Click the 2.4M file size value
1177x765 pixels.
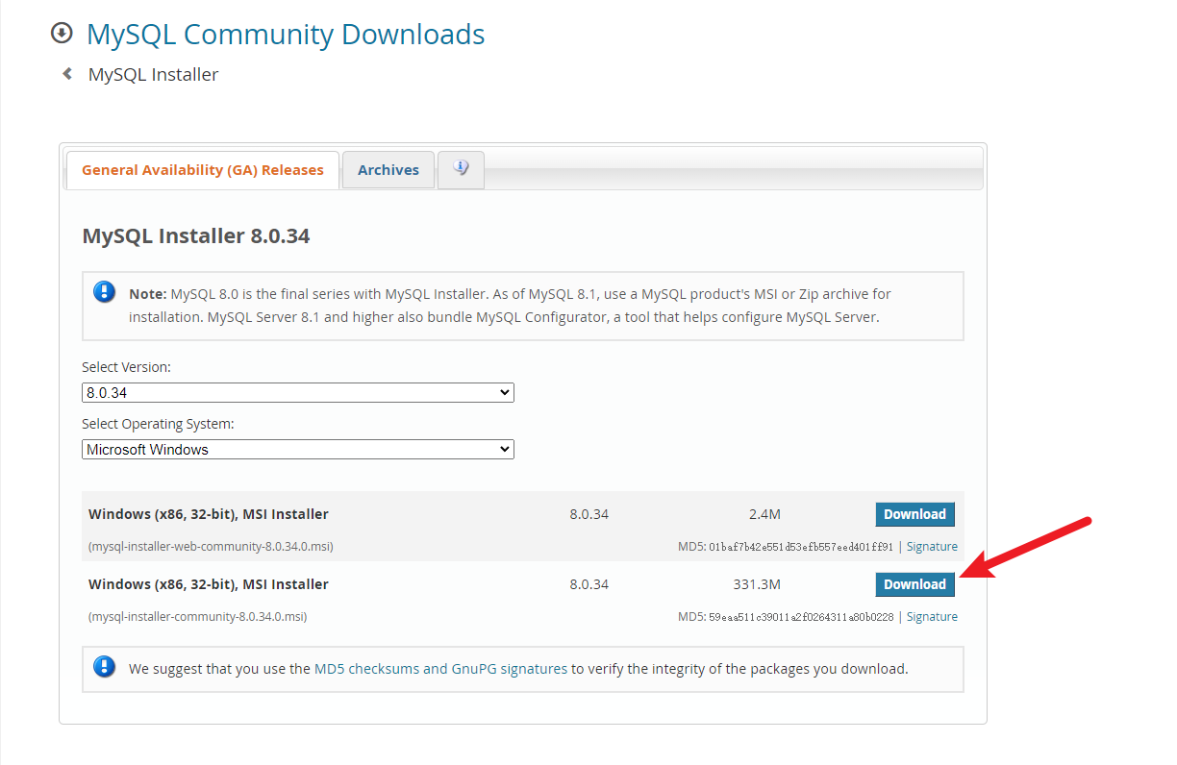[x=764, y=514]
